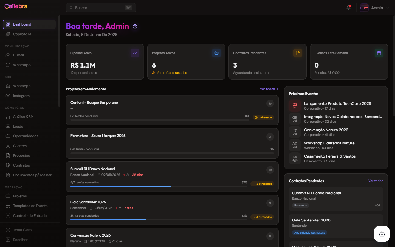
Task: Click the Aguardando Assinatura status tag
Action: click(x=310, y=233)
